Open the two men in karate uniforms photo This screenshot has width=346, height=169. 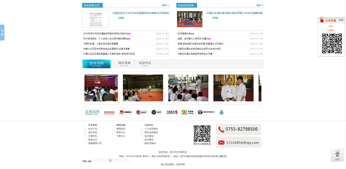(x=234, y=88)
